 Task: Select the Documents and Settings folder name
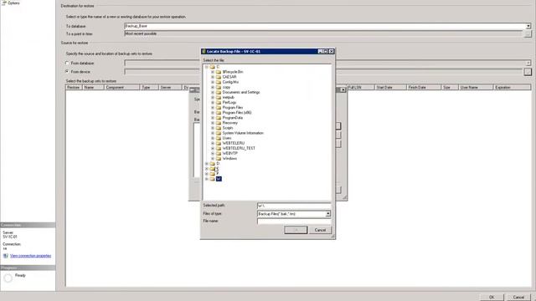tap(241, 93)
